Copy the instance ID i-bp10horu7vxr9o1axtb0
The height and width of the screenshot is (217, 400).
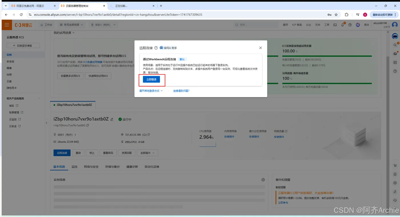point(87,125)
